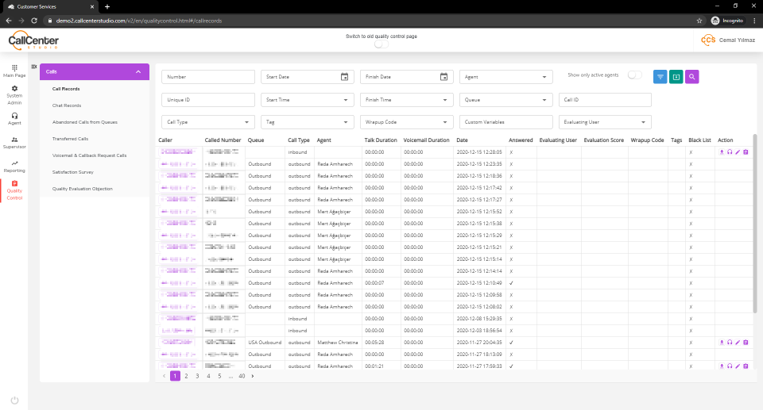Viewport: 763px width, 410px height.
Task: Open Start Date calendar icon
Action: tap(344, 77)
